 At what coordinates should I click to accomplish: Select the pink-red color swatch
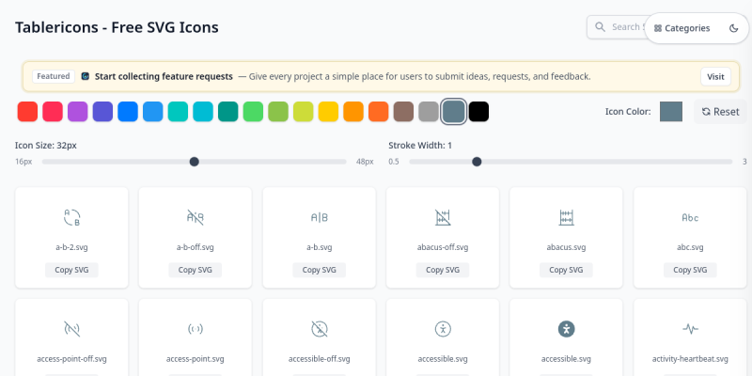(53, 112)
